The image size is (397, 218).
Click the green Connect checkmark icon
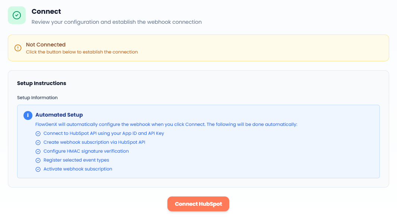17,15
